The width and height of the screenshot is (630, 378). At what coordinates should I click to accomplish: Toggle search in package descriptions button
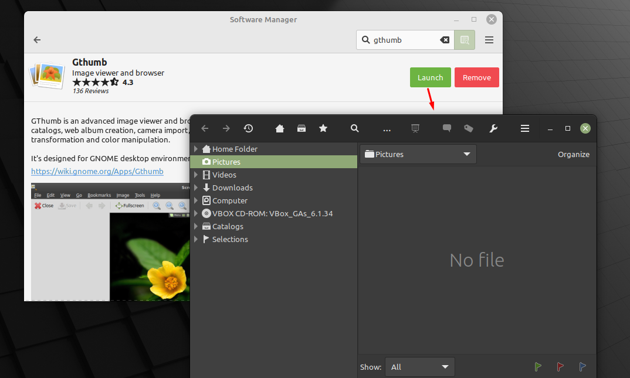[x=465, y=40]
